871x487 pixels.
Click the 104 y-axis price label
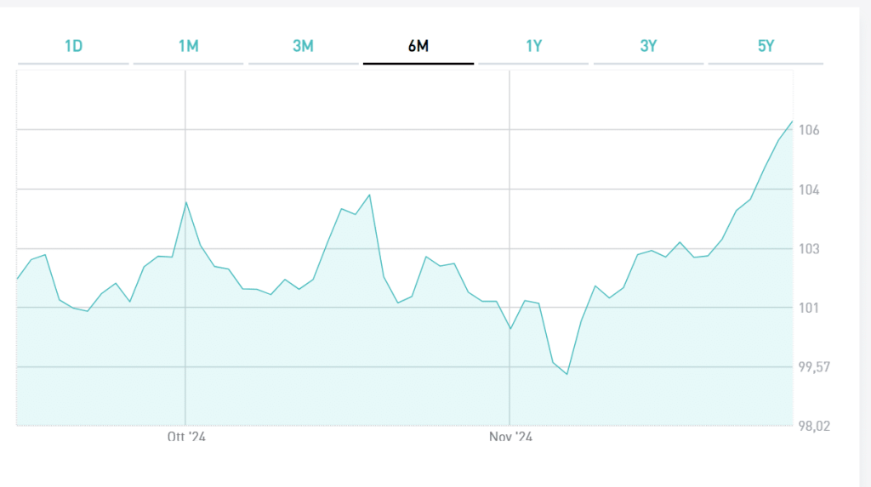pos(808,190)
